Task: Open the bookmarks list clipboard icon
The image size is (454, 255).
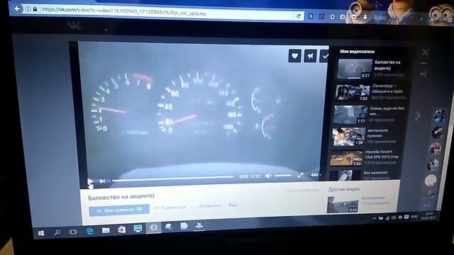Action: [x=343, y=17]
